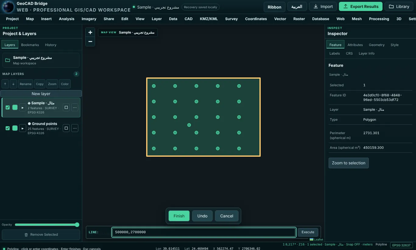Open the EPSG:32637 CRS selector
The image size is (416, 250).
click(x=401, y=245)
